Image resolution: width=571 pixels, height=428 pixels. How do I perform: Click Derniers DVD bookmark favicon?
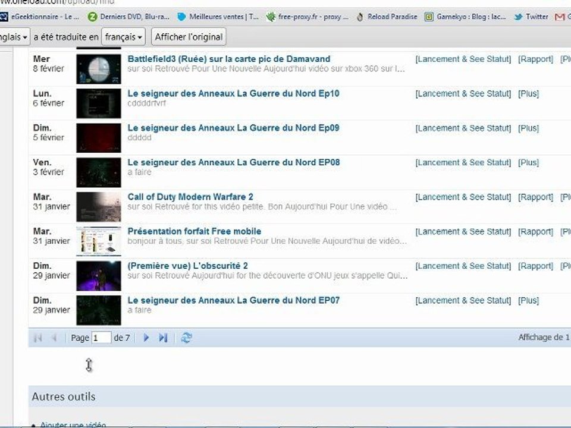tap(93, 17)
